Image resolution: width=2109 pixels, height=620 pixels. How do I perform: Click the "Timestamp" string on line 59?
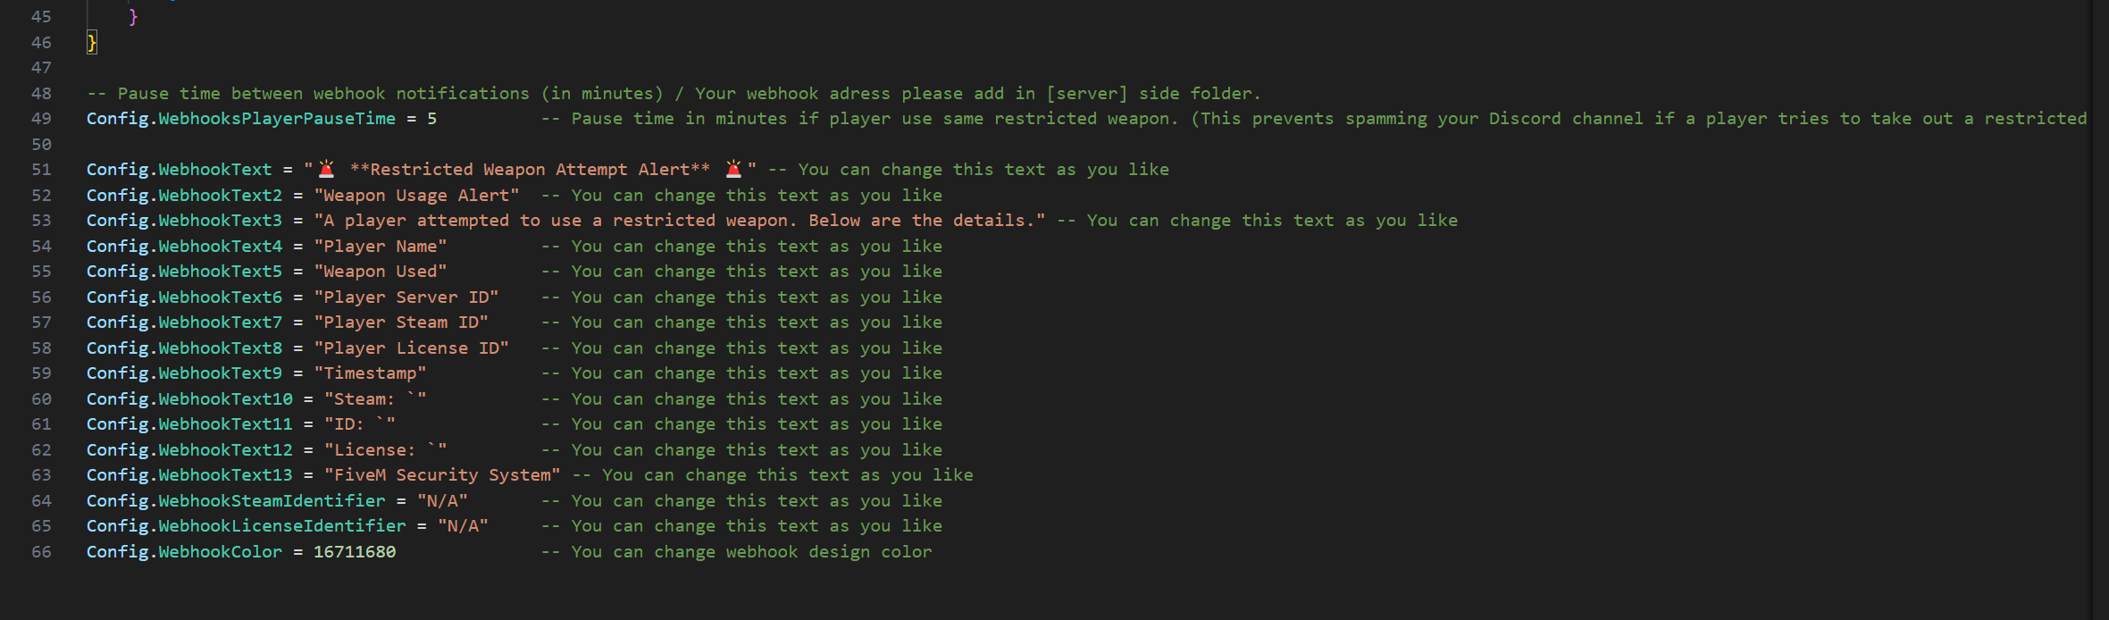pyautogui.click(x=370, y=373)
